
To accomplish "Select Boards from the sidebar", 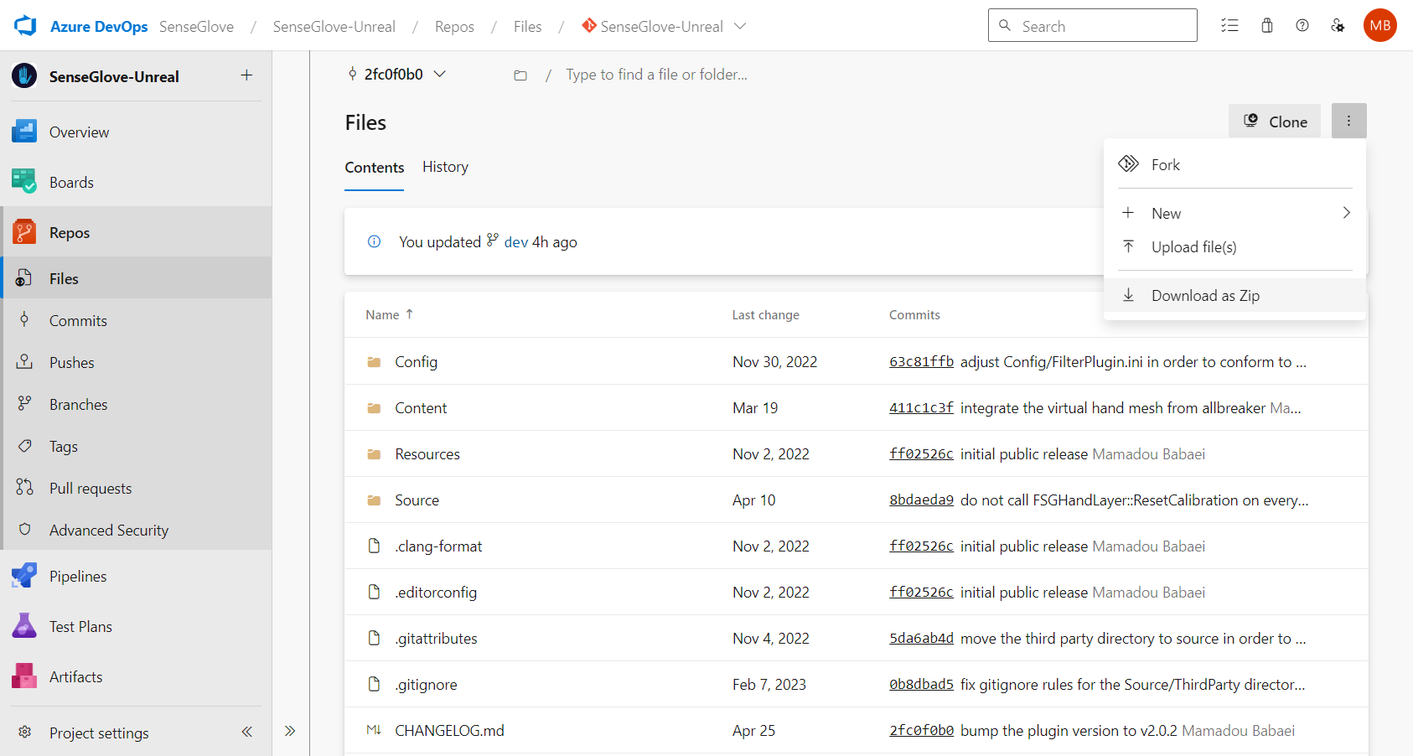I will tap(71, 182).
